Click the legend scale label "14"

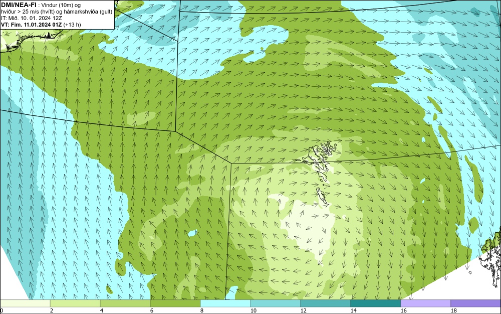tap(353, 310)
